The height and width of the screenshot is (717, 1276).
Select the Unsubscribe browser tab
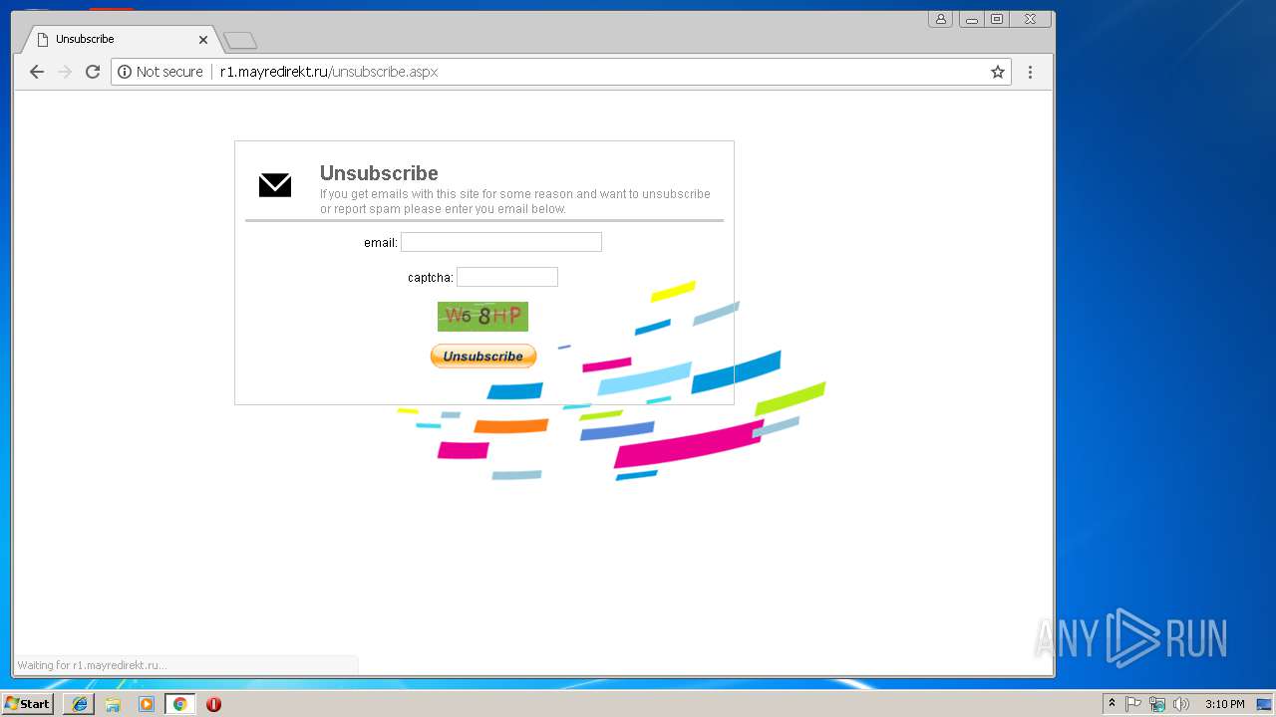pyautogui.click(x=120, y=40)
